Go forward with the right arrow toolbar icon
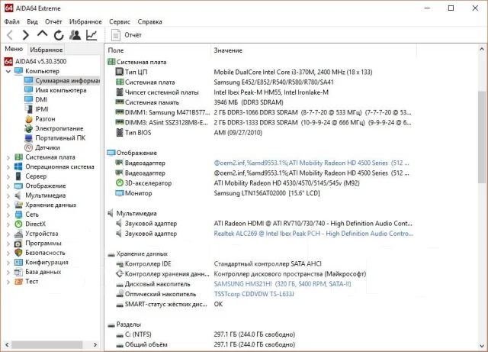Screen dimensions: 488x352 [26, 35]
